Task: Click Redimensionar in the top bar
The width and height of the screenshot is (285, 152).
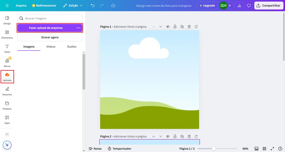Action: pos(44,5)
